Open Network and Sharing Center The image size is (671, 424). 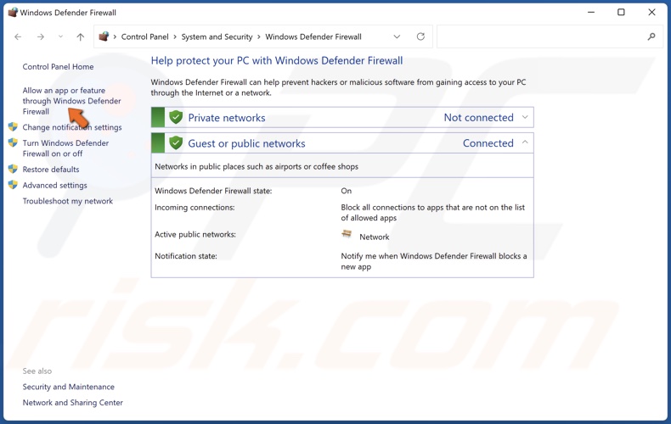tap(73, 403)
